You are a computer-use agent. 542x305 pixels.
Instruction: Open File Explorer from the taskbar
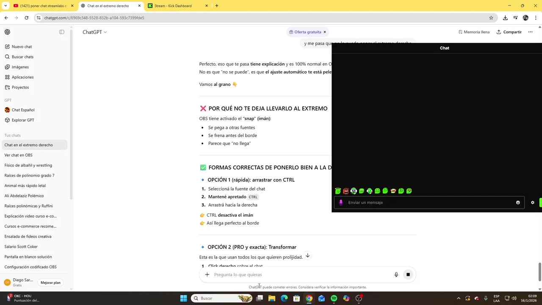click(272, 298)
